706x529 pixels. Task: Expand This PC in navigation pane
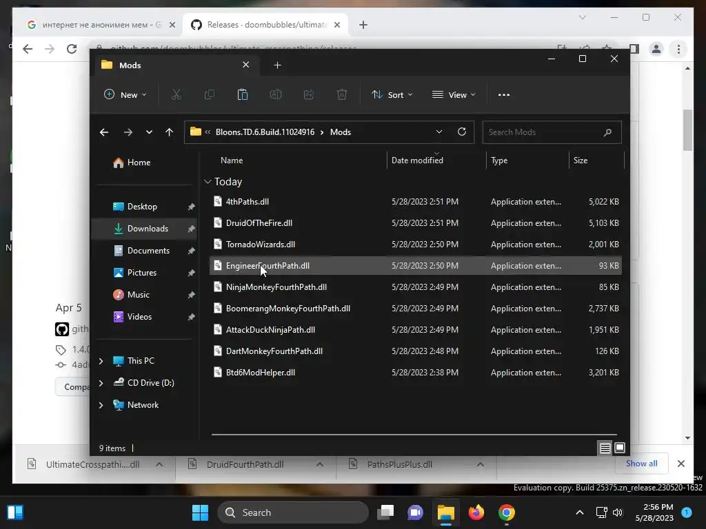pyautogui.click(x=101, y=361)
